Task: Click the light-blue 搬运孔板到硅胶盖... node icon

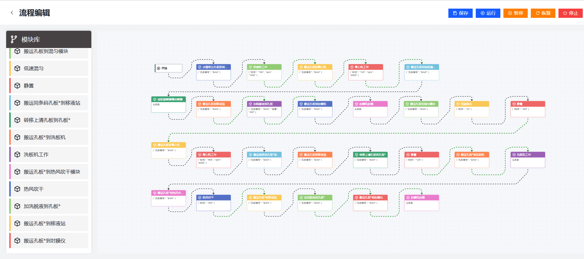Action: tap(408, 67)
